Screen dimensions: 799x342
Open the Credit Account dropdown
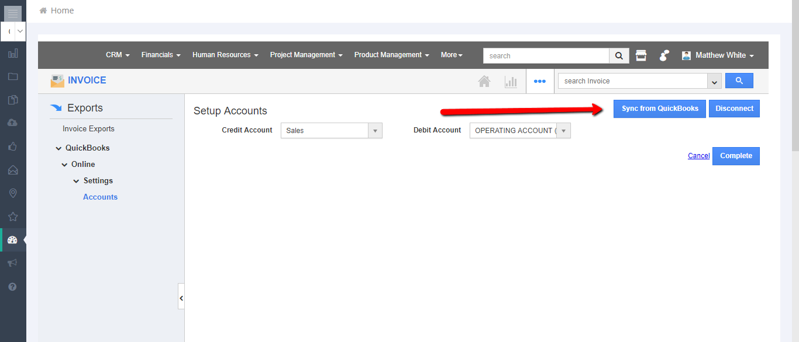click(331, 131)
